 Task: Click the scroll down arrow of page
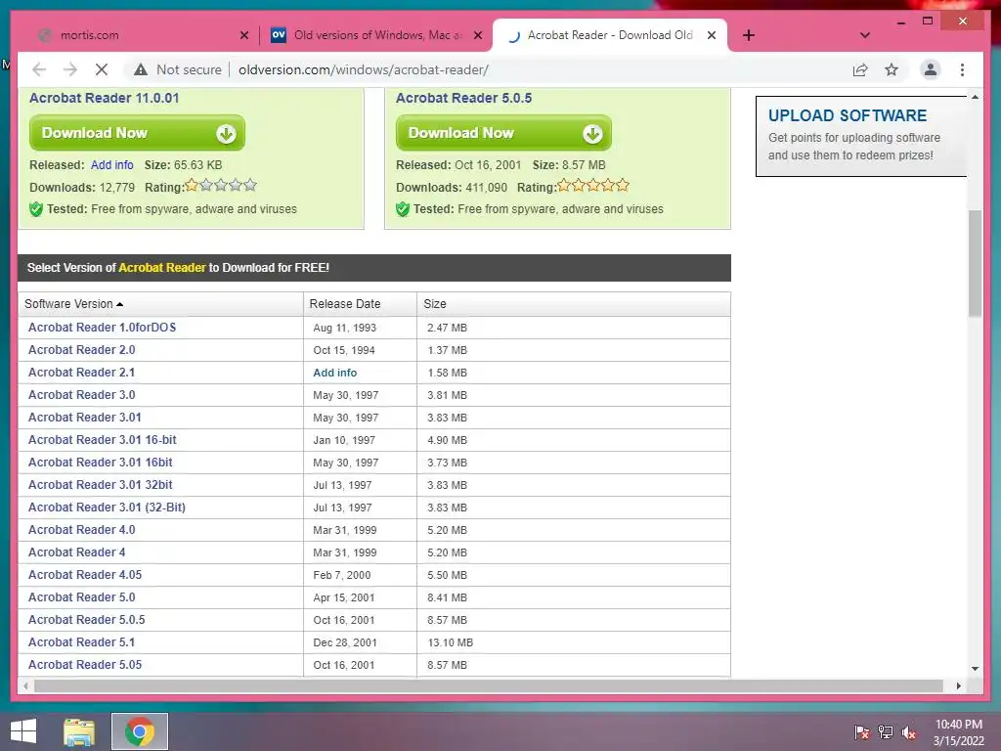(975, 669)
